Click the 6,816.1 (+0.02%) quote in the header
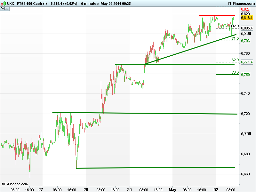Screen dimensions: 256x192 click(x=64, y=4)
